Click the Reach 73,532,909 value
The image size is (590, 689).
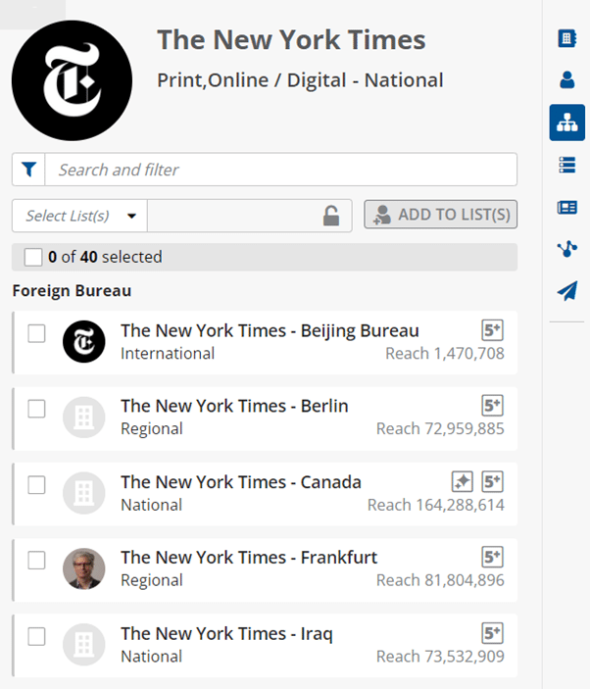click(440, 657)
